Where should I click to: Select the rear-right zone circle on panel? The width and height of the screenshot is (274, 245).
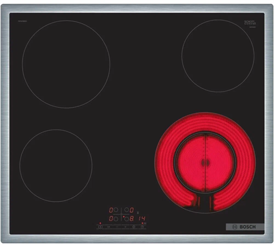point(126,210)
